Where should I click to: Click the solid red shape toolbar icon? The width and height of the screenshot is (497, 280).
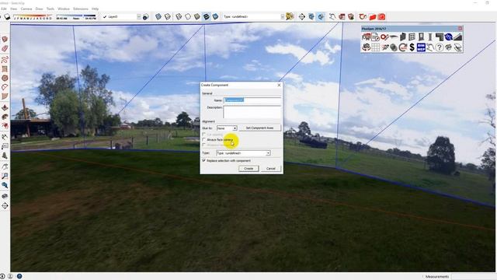point(373,16)
